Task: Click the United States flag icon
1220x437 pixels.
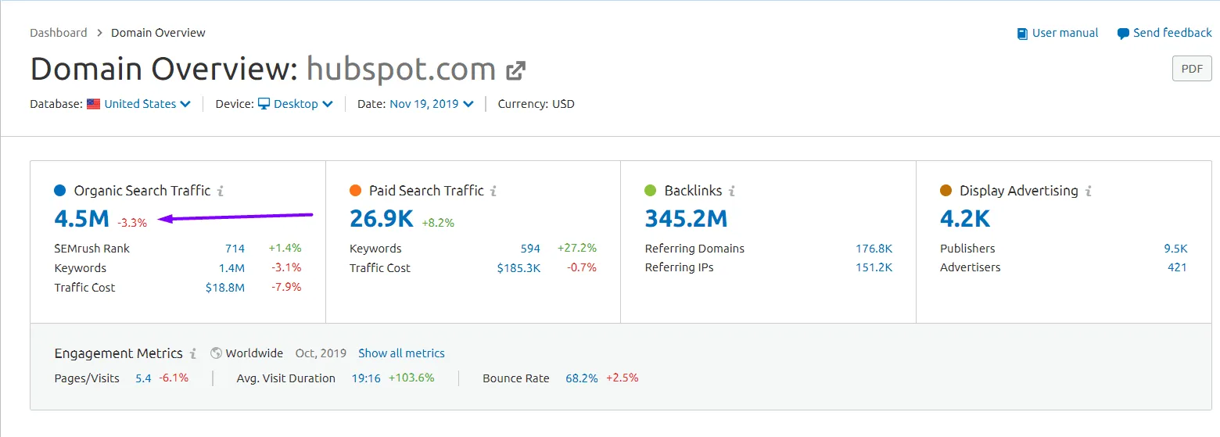Action: [x=93, y=104]
